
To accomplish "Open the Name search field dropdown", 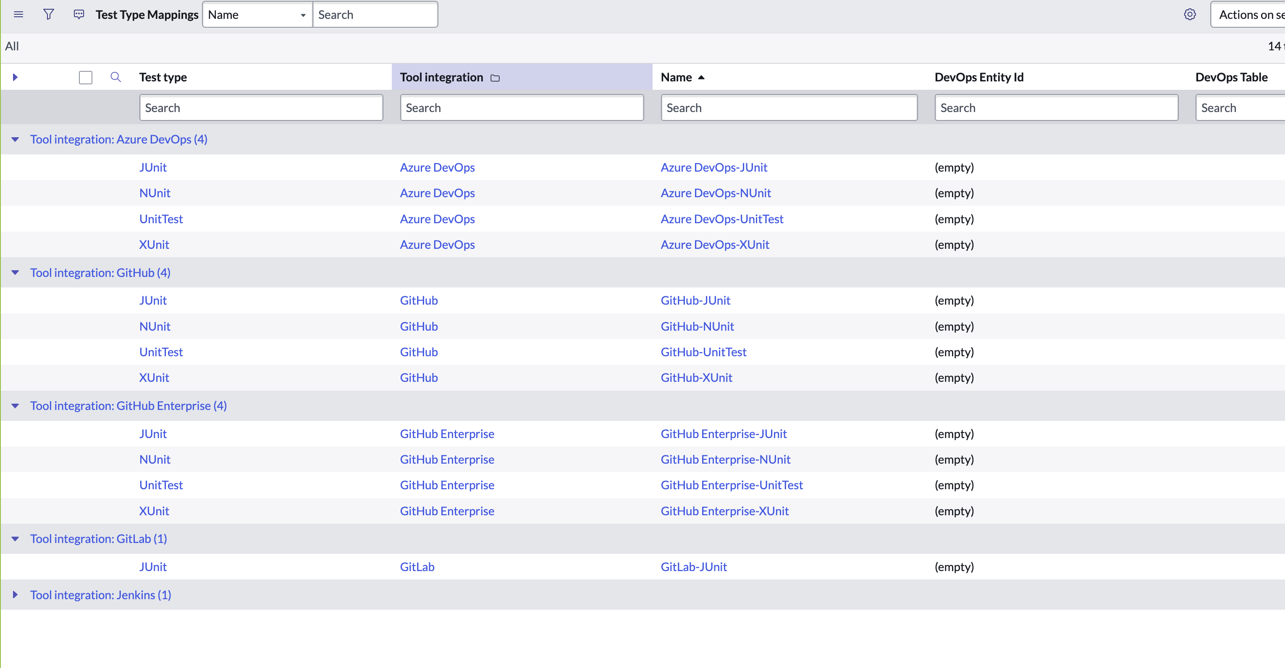I will click(x=257, y=14).
